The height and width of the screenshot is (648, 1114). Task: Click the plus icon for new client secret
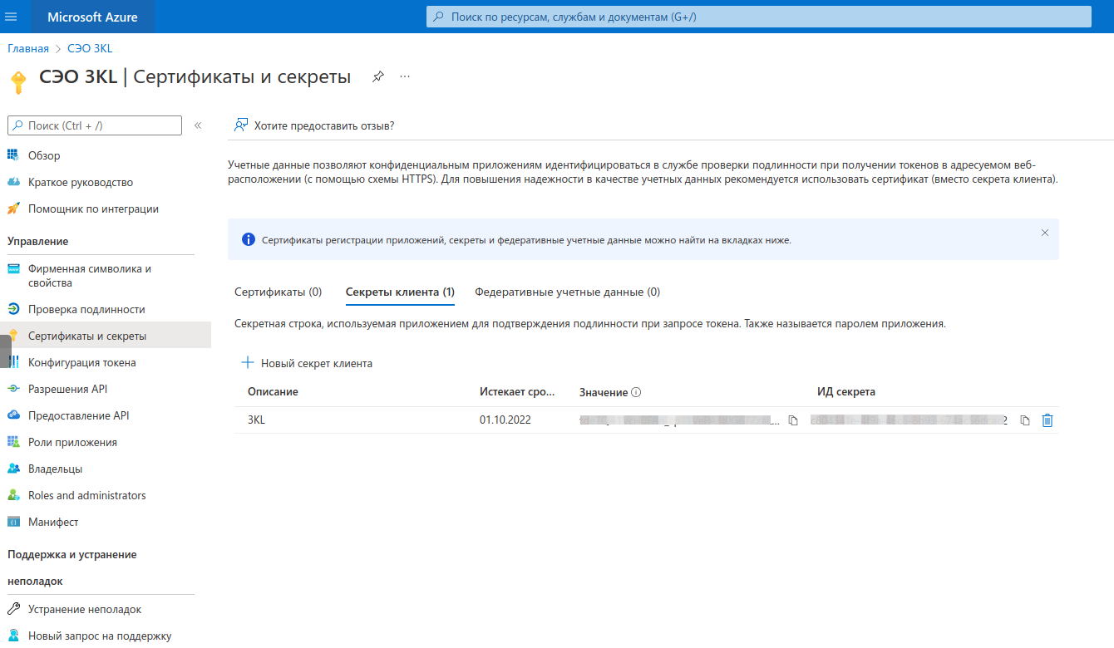[x=247, y=363]
